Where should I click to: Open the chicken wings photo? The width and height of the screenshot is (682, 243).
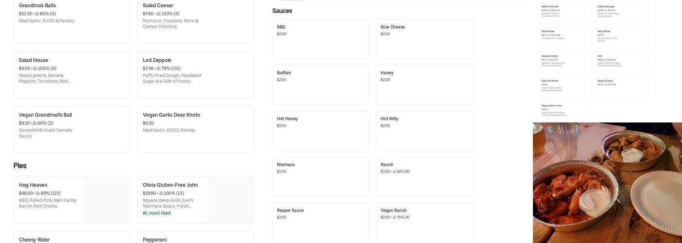607,183
